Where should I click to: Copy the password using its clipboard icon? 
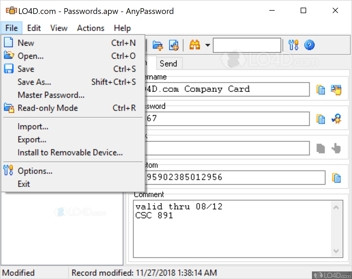(x=321, y=119)
